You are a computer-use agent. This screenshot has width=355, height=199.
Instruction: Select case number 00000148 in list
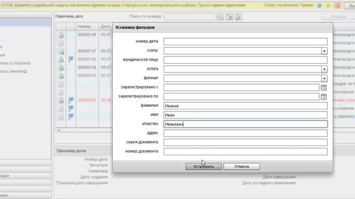(x=87, y=34)
